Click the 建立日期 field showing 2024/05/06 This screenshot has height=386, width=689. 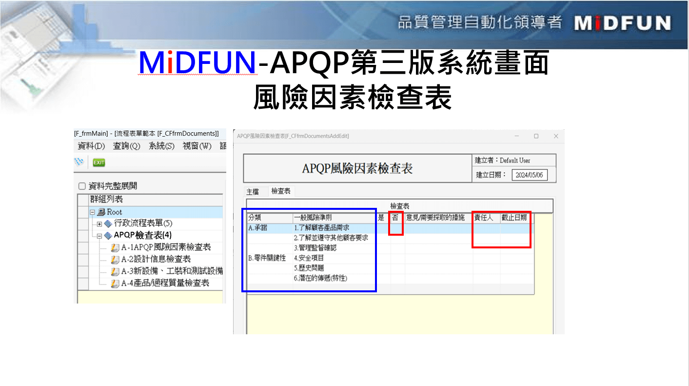pos(530,175)
